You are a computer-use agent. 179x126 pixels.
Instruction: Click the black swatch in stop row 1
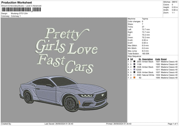(134, 62)
